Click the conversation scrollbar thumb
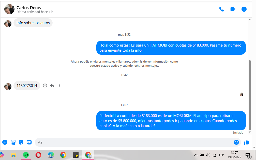 [x=250, y=95]
